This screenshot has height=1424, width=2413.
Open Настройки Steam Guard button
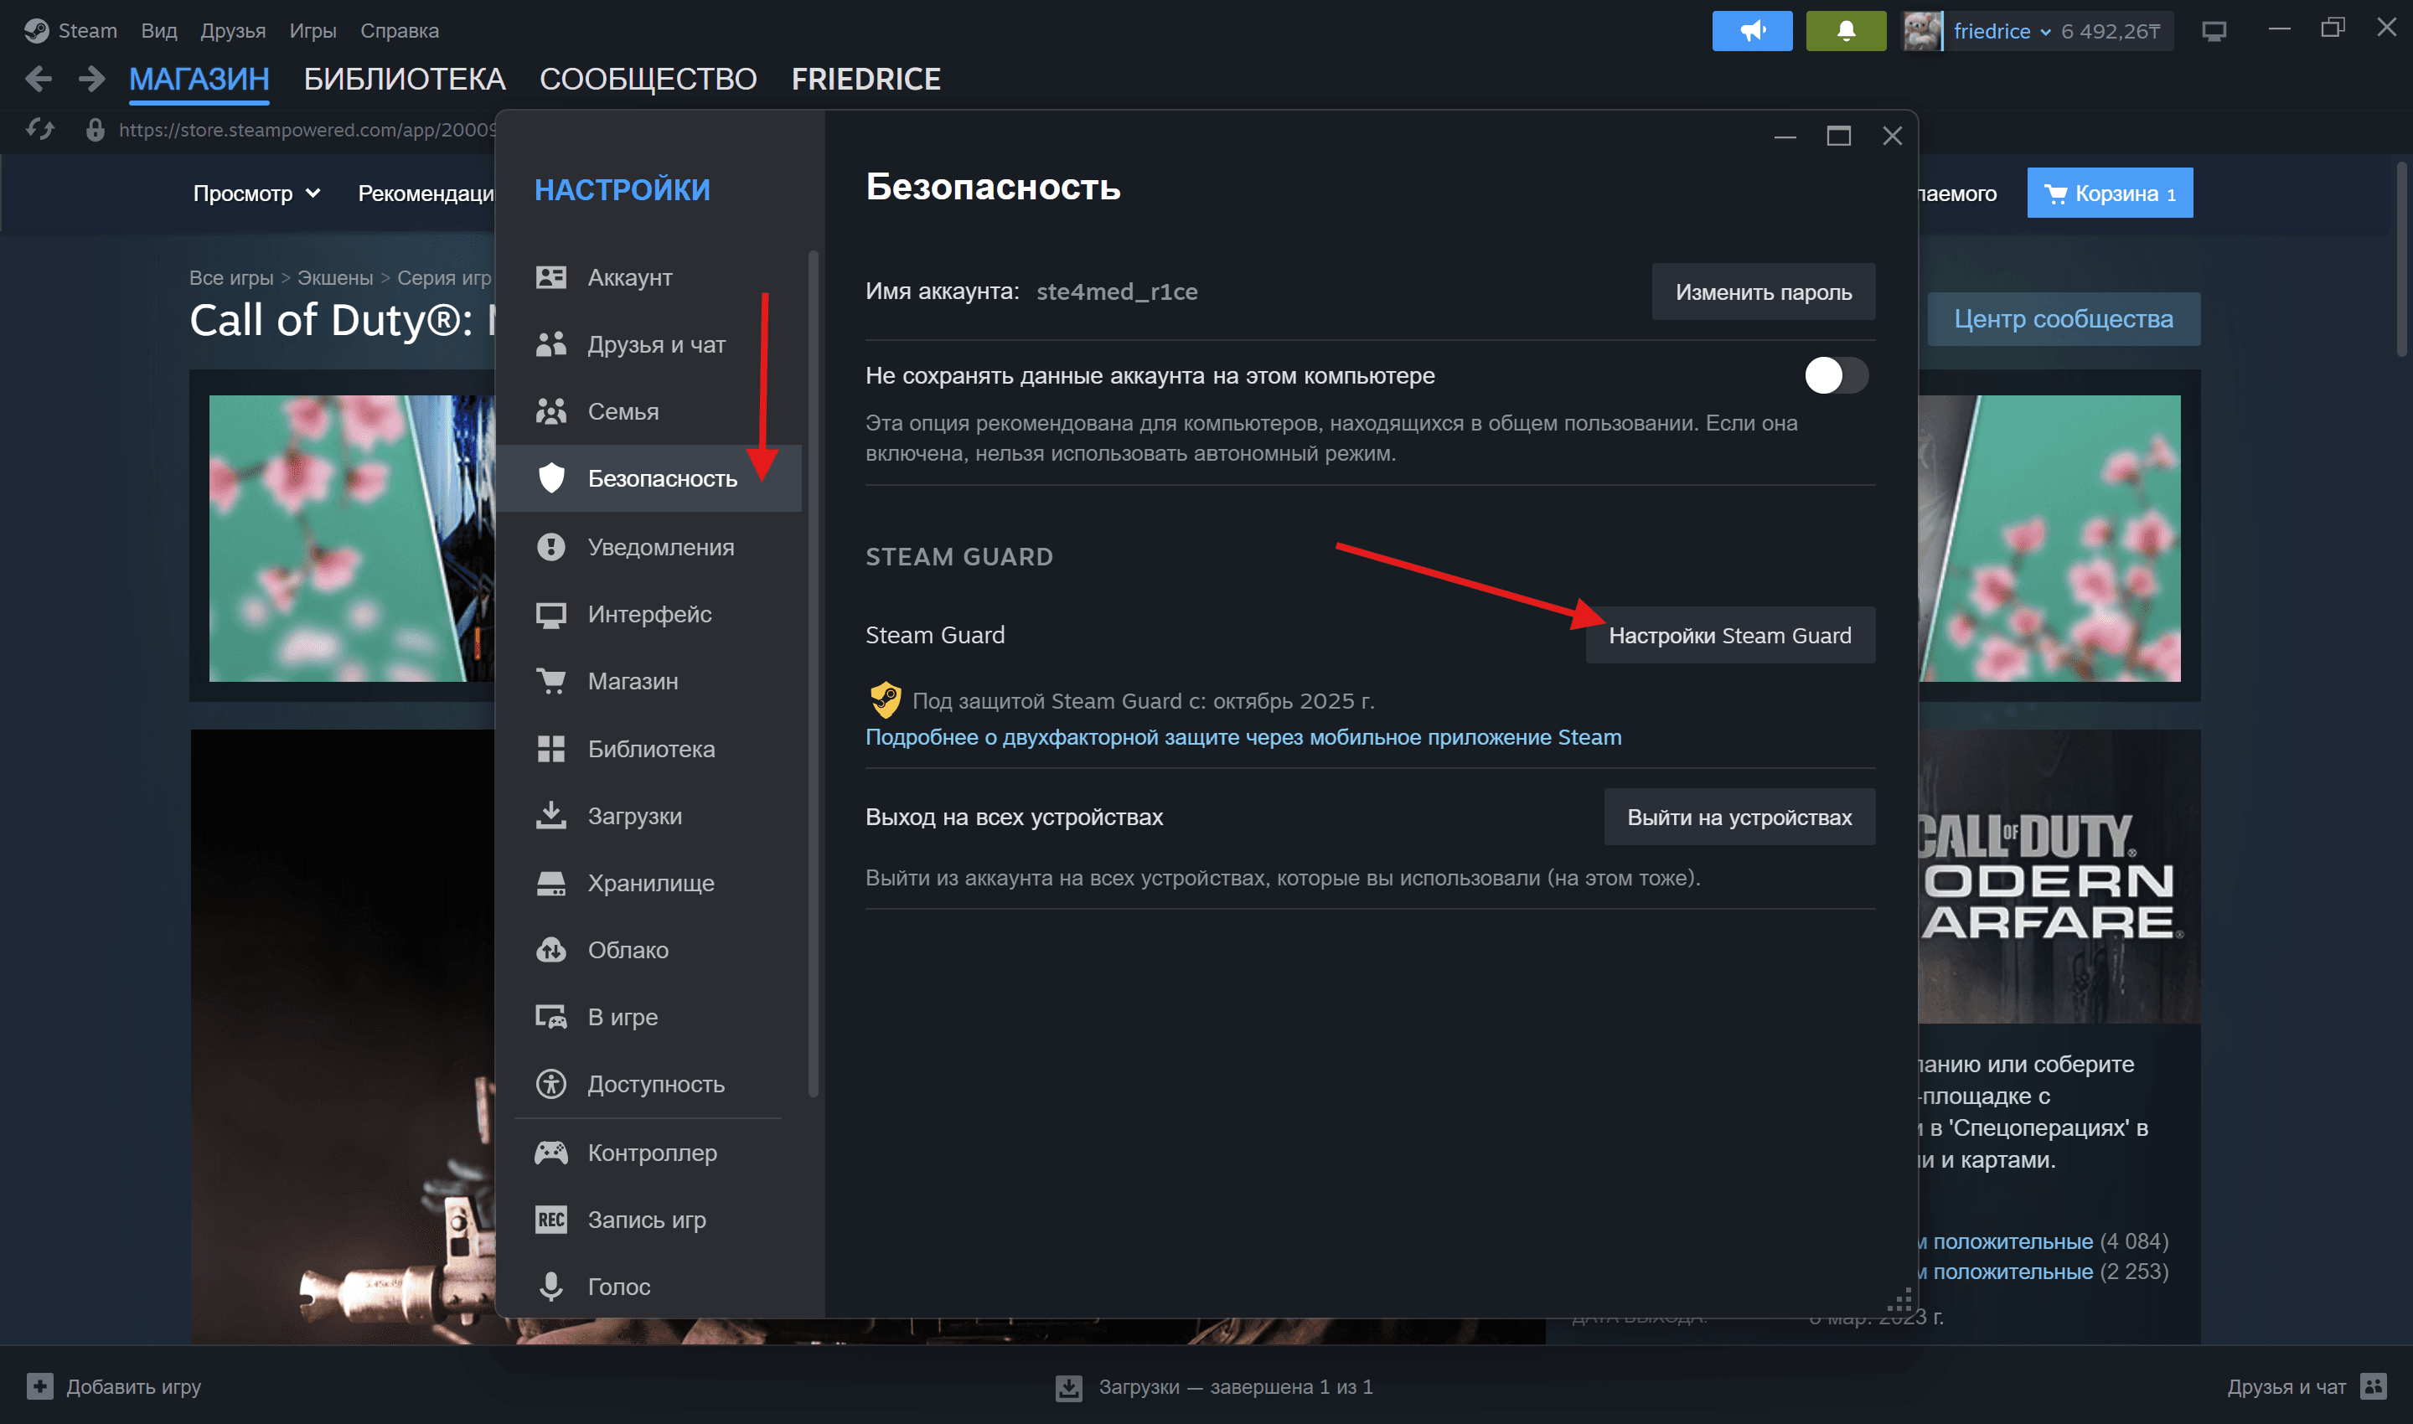click(x=1729, y=635)
